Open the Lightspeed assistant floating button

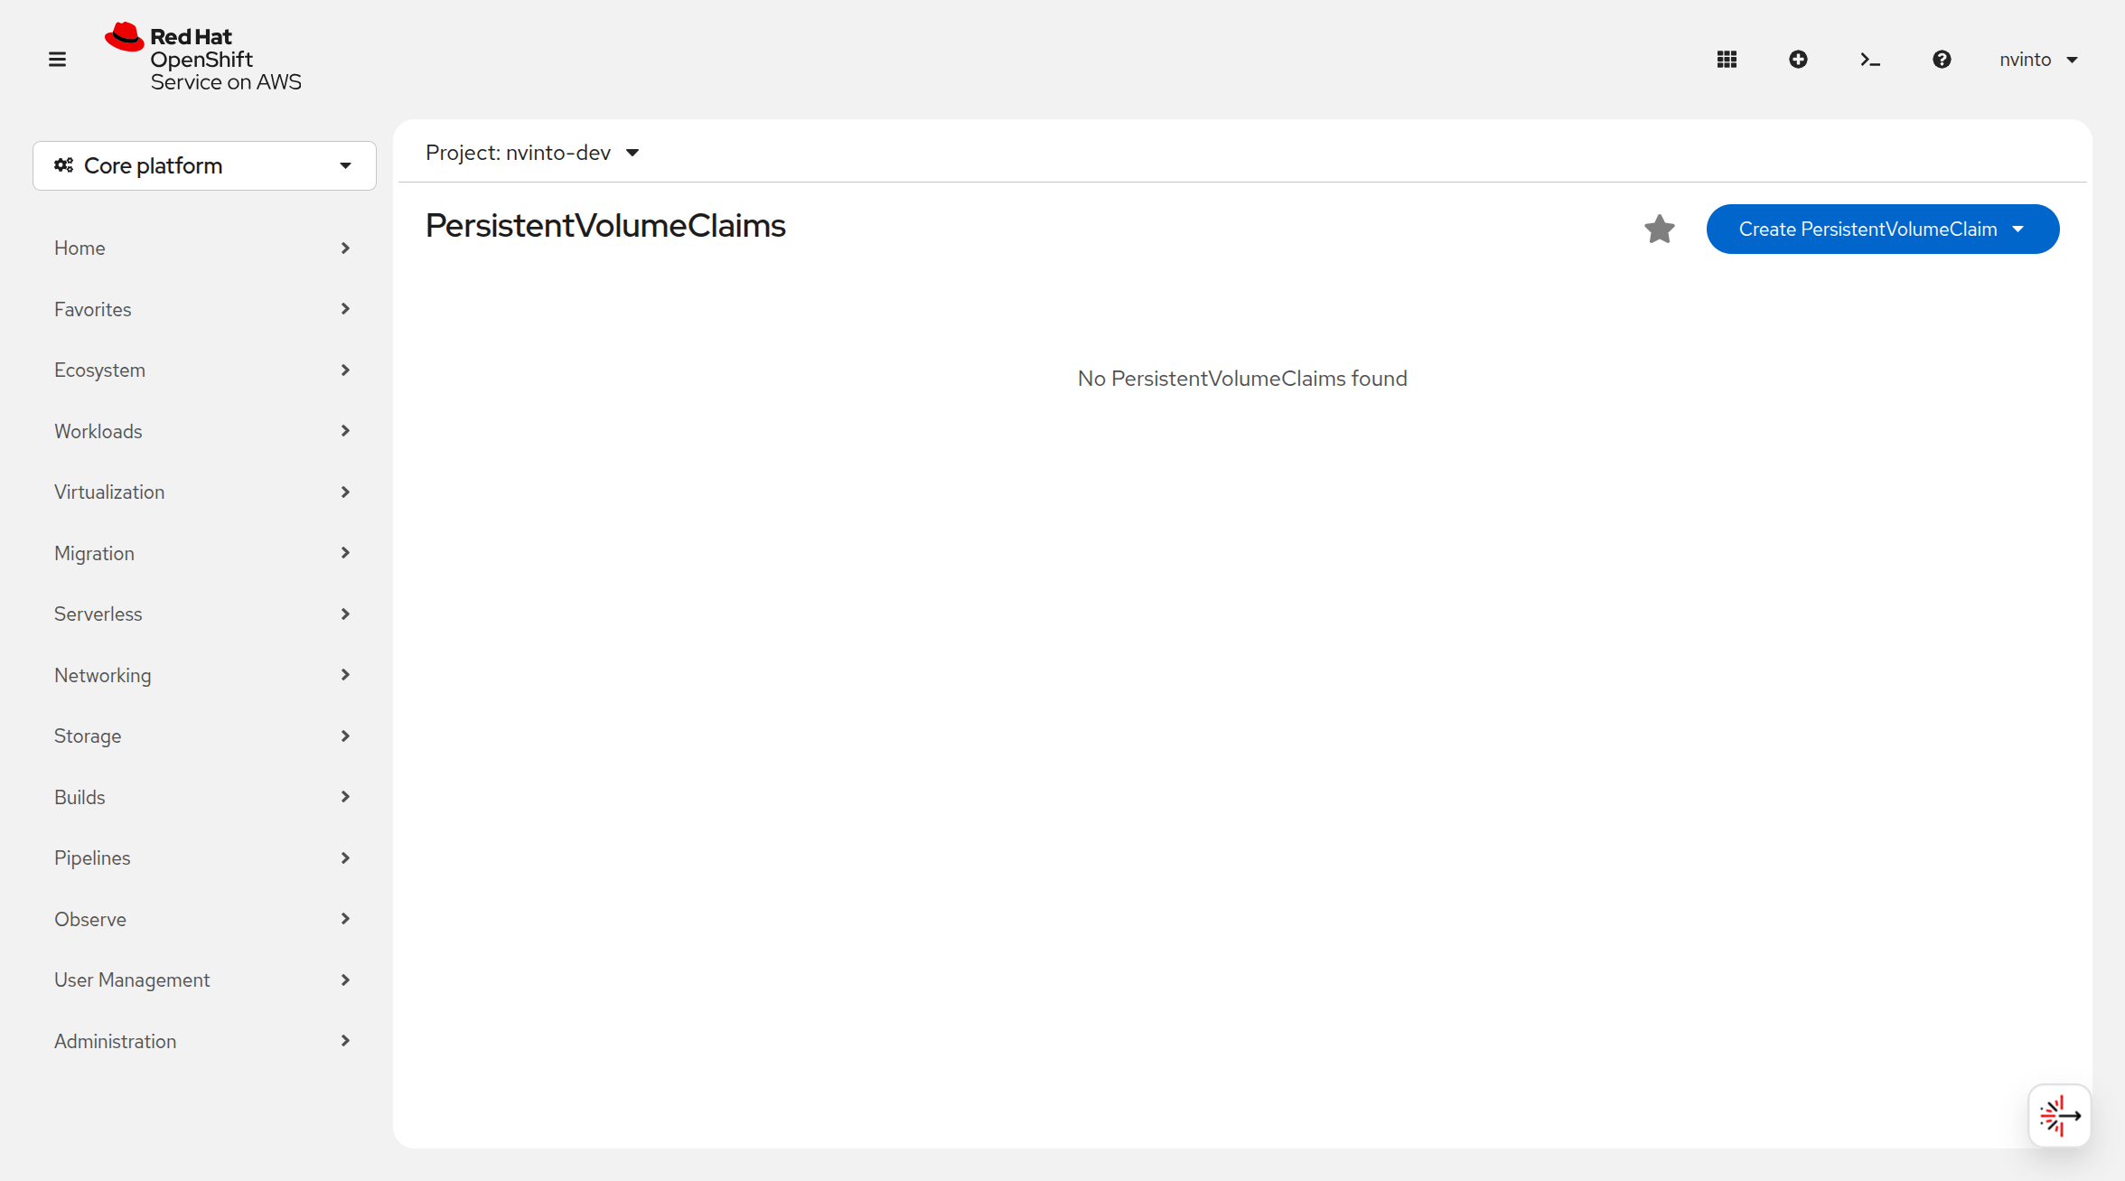click(2059, 1116)
